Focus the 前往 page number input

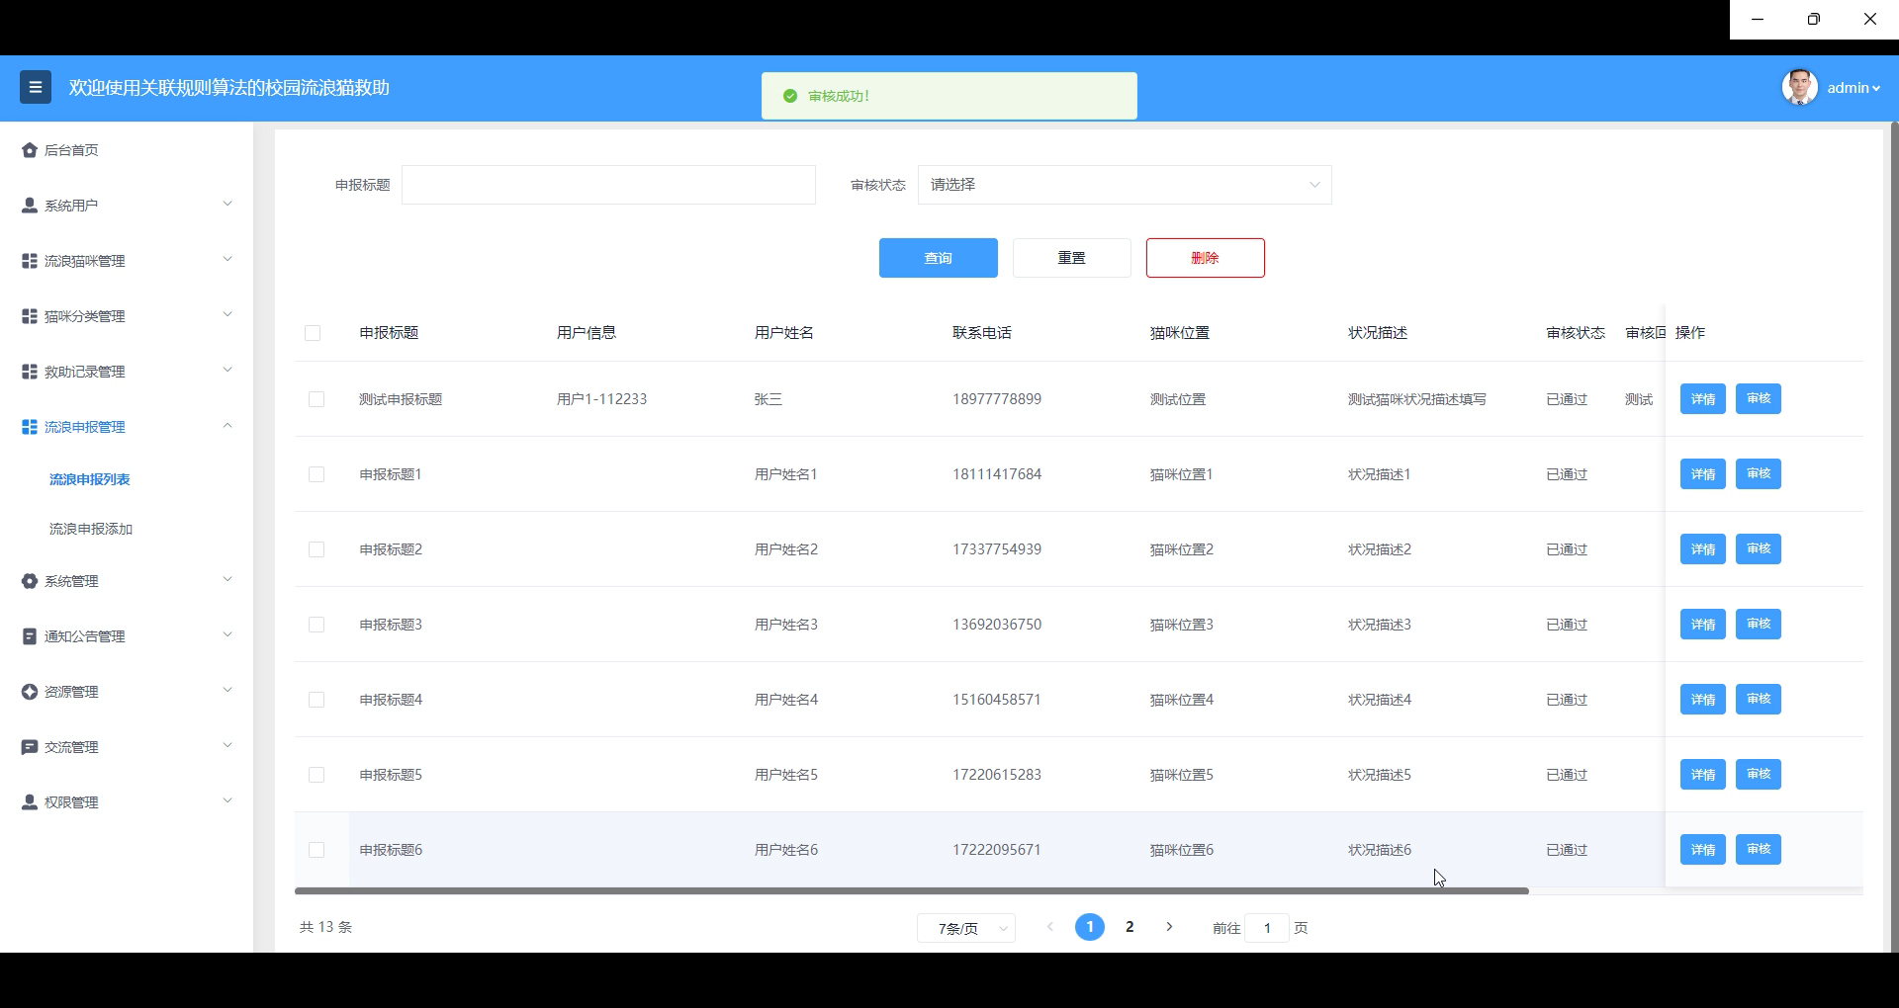click(1267, 928)
